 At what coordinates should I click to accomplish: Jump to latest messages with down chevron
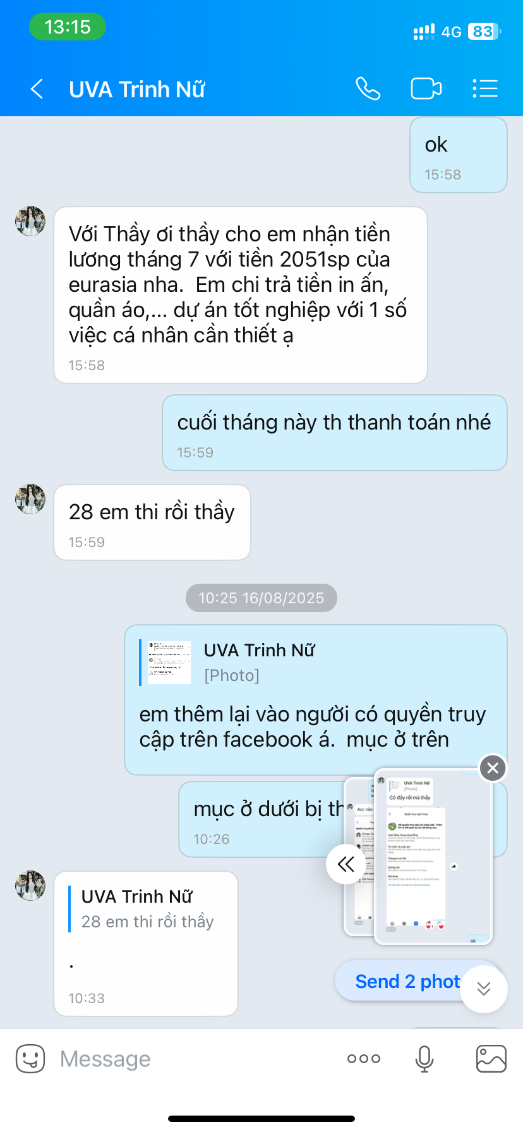click(x=484, y=989)
